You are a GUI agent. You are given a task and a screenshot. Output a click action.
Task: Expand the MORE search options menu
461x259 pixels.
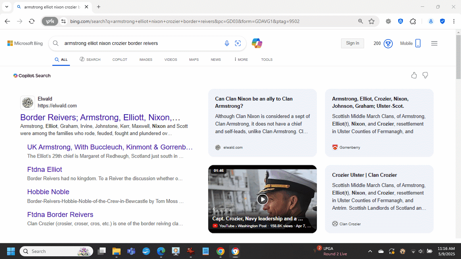pos(241,59)
